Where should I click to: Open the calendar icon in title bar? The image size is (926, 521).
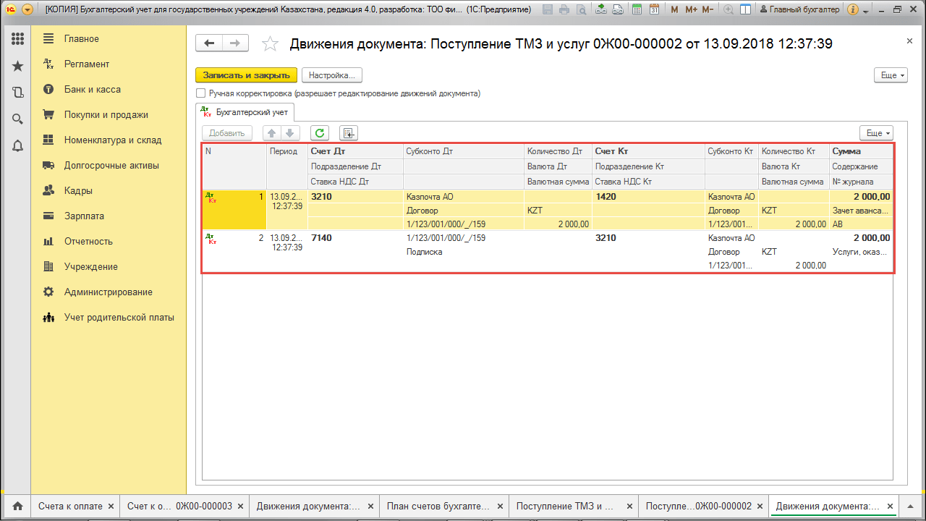click(x=654, y=10)
